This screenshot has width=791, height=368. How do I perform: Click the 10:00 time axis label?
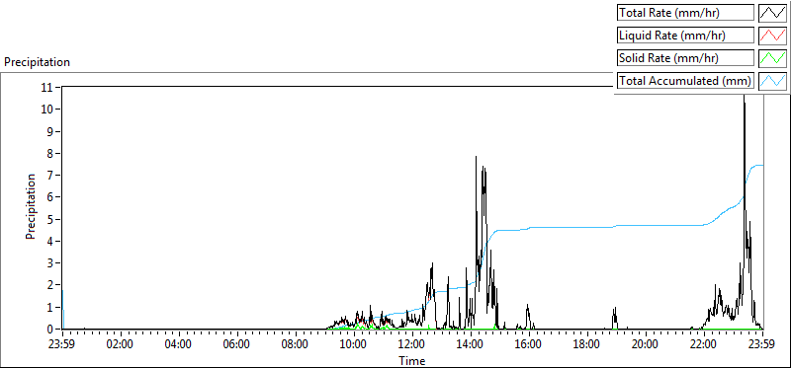coord(354,345)
